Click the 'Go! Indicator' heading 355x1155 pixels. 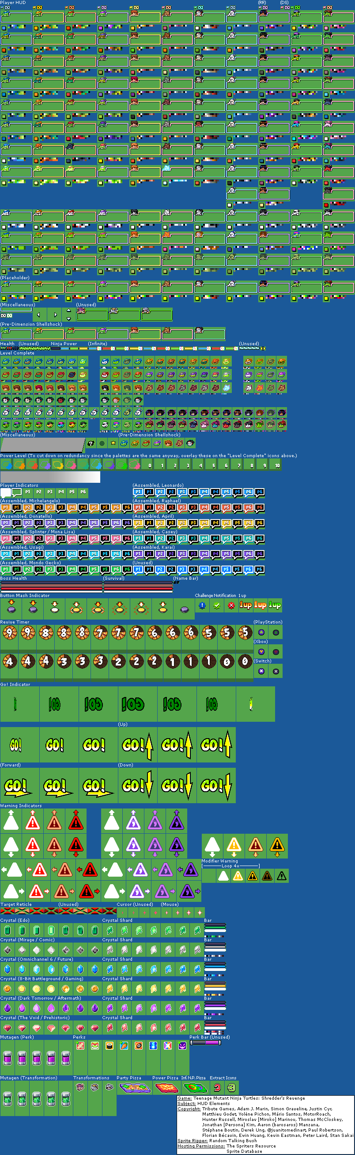[15, 685]
